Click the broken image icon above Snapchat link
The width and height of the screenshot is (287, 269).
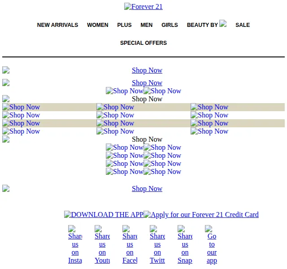pyautogui.click(x=181, y=229)
